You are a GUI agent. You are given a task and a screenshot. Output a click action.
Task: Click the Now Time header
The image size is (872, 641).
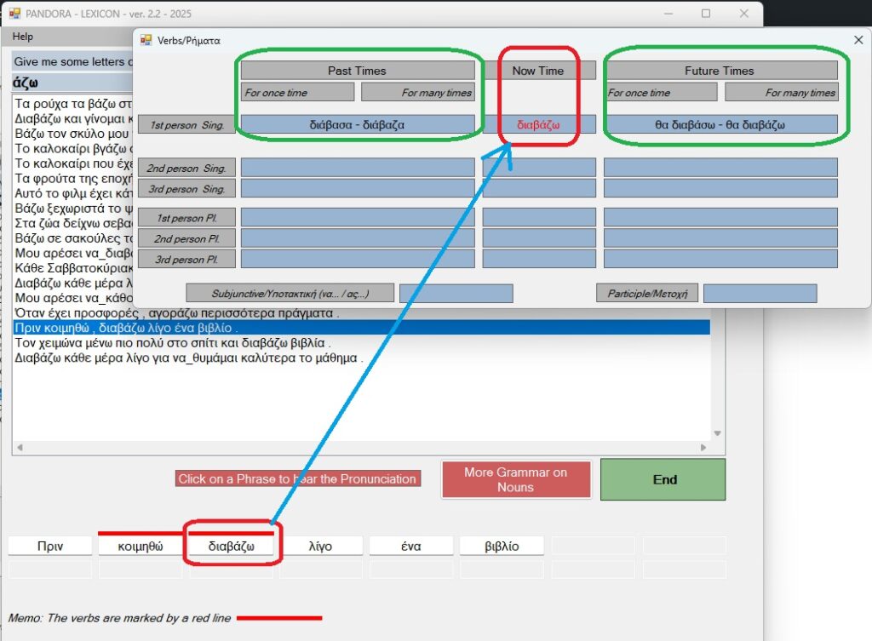pyautogui.click(x=538, y=71)
